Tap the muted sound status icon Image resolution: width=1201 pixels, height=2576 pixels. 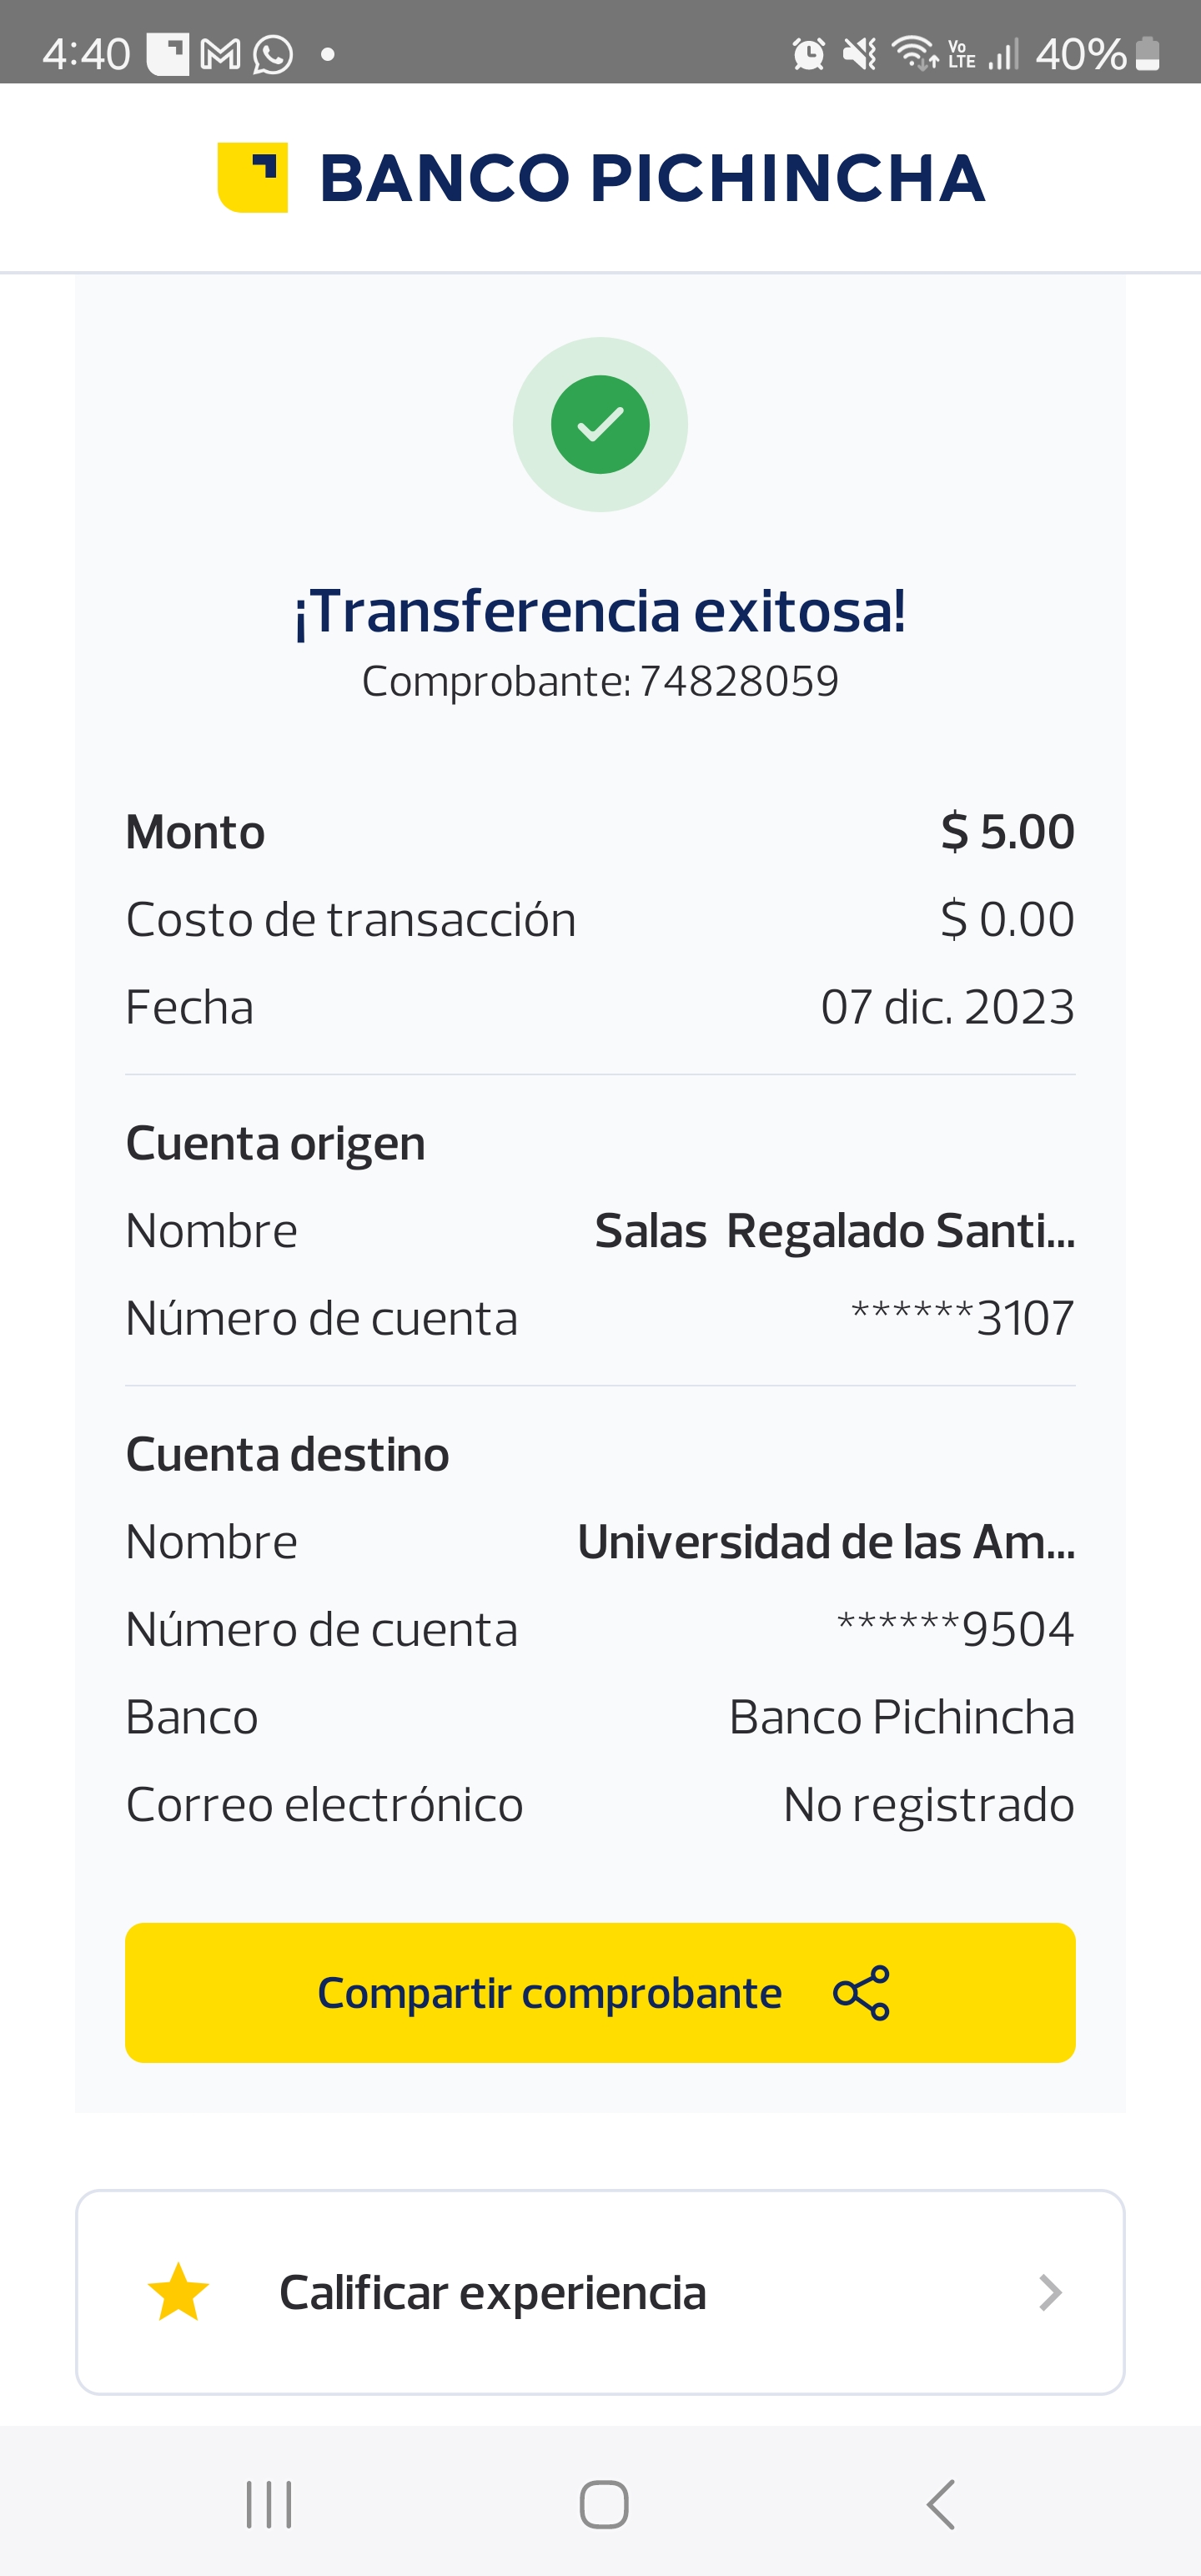pos(859,54)
